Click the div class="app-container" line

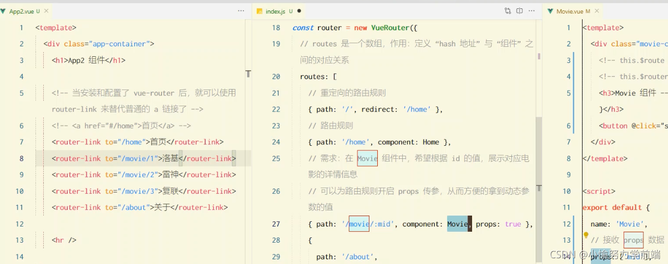coord(98,44)
